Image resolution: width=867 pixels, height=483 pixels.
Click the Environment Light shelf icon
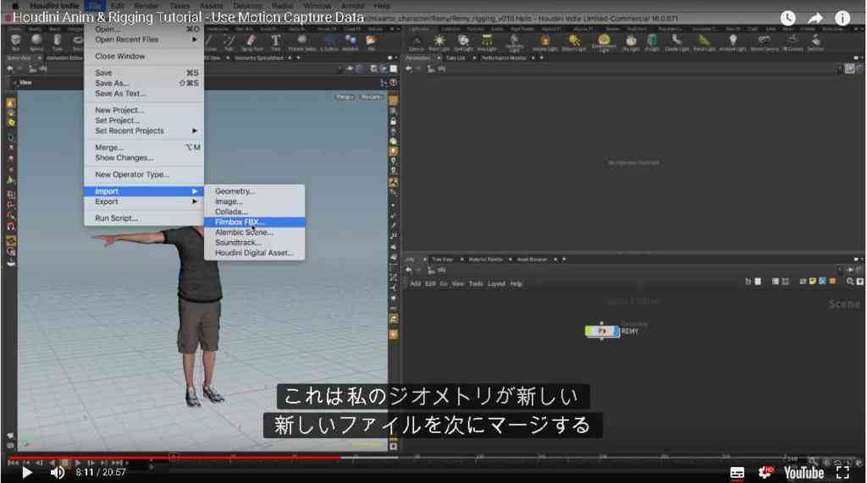[603, 42]
